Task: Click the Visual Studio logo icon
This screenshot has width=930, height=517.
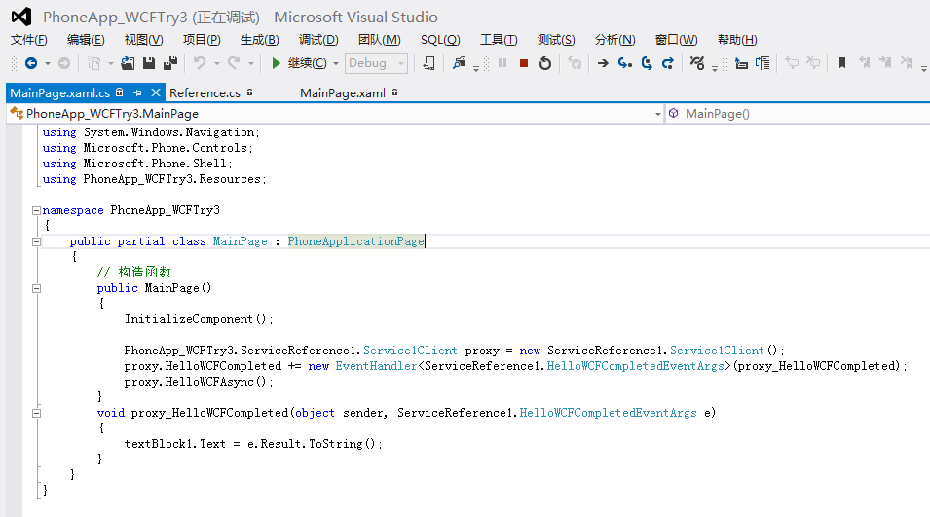Action: (x=21, y=17)
